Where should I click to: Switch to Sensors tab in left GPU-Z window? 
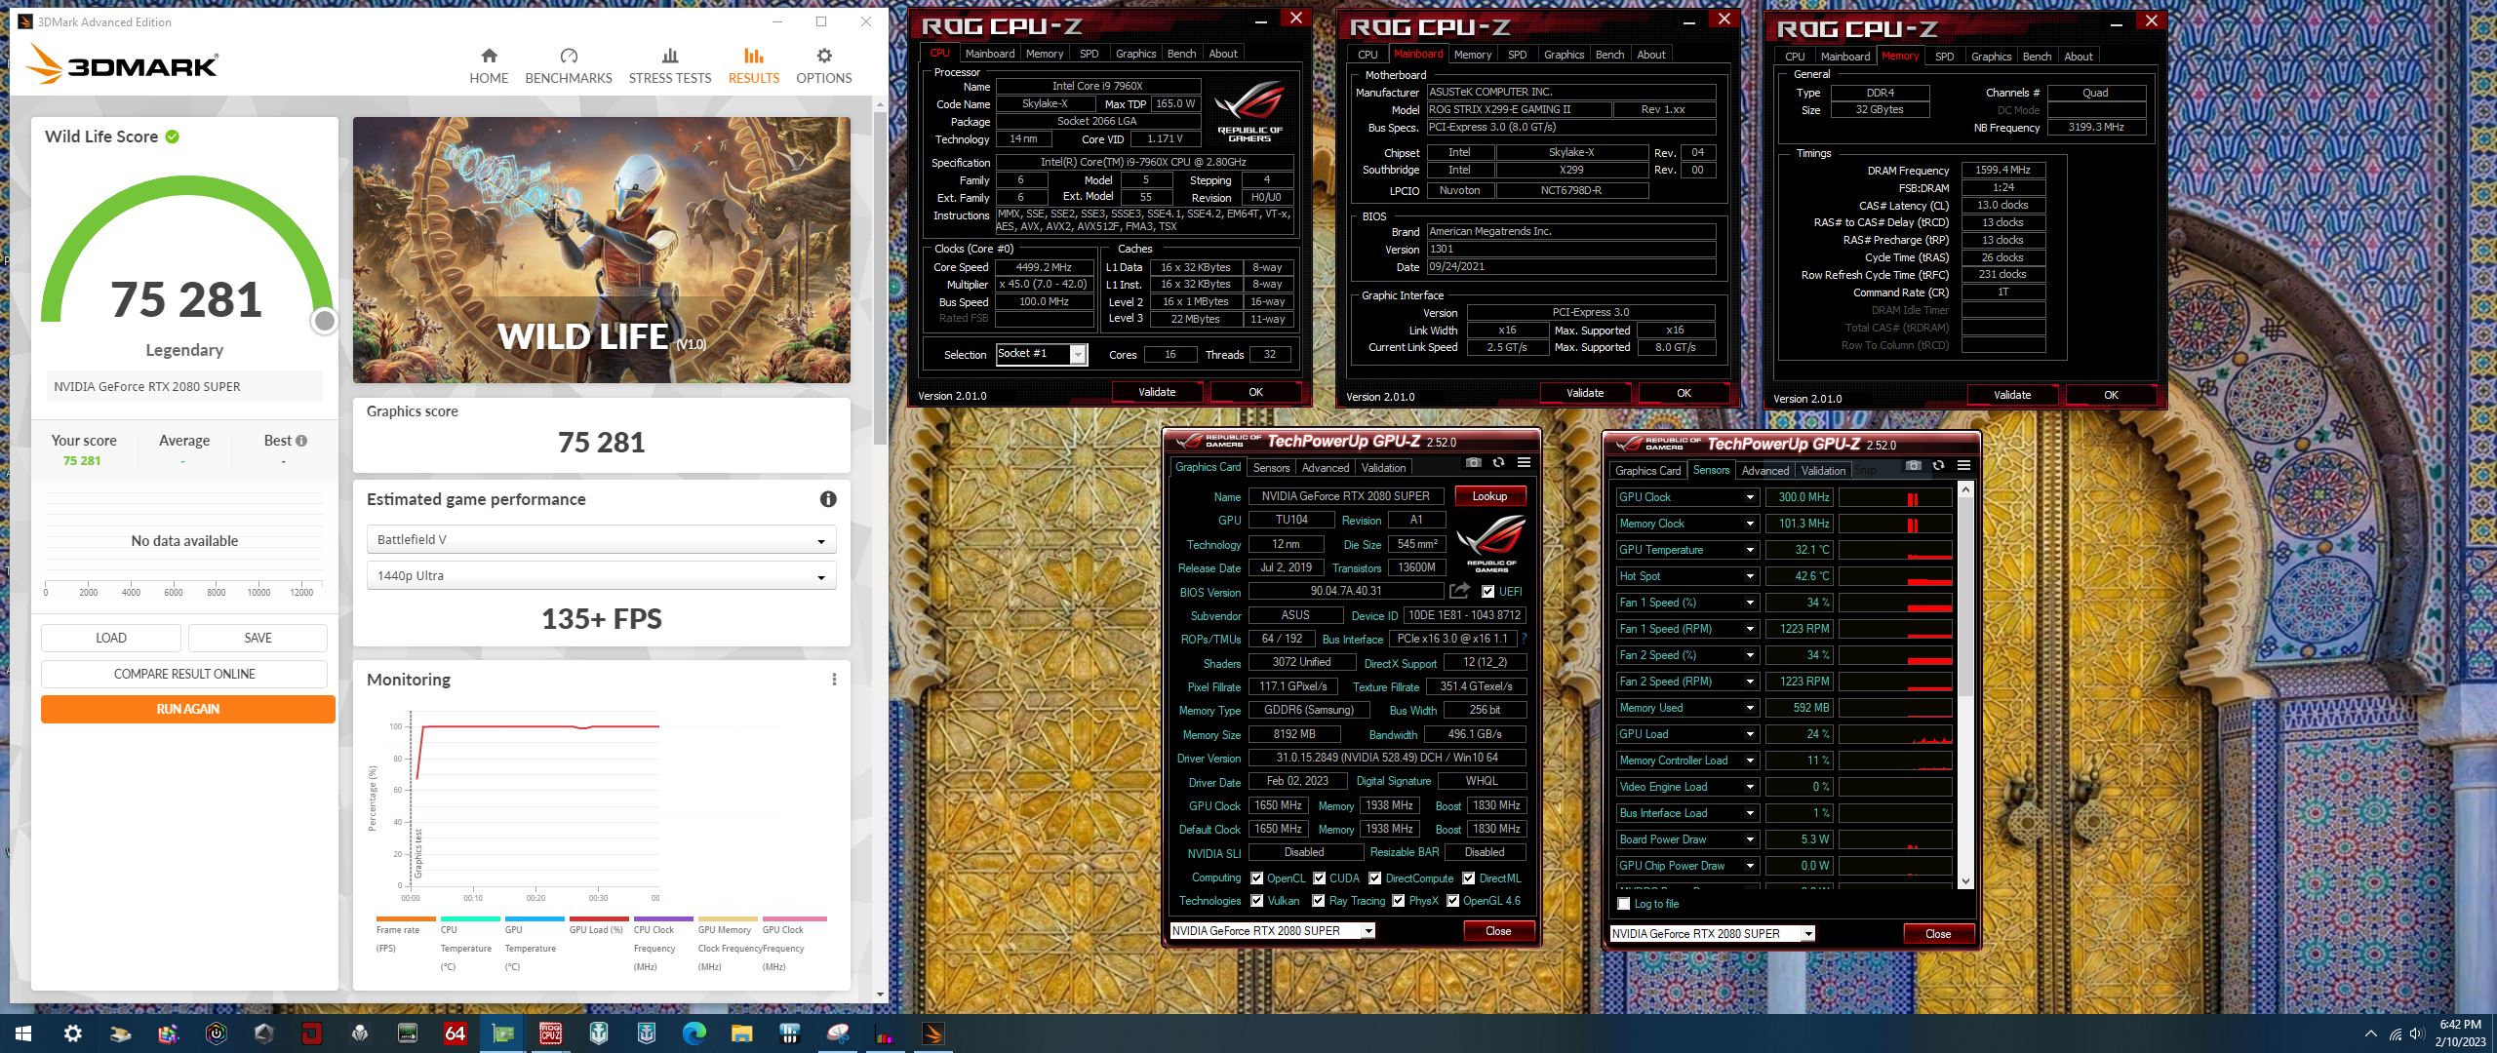[x=1271, y=468]
